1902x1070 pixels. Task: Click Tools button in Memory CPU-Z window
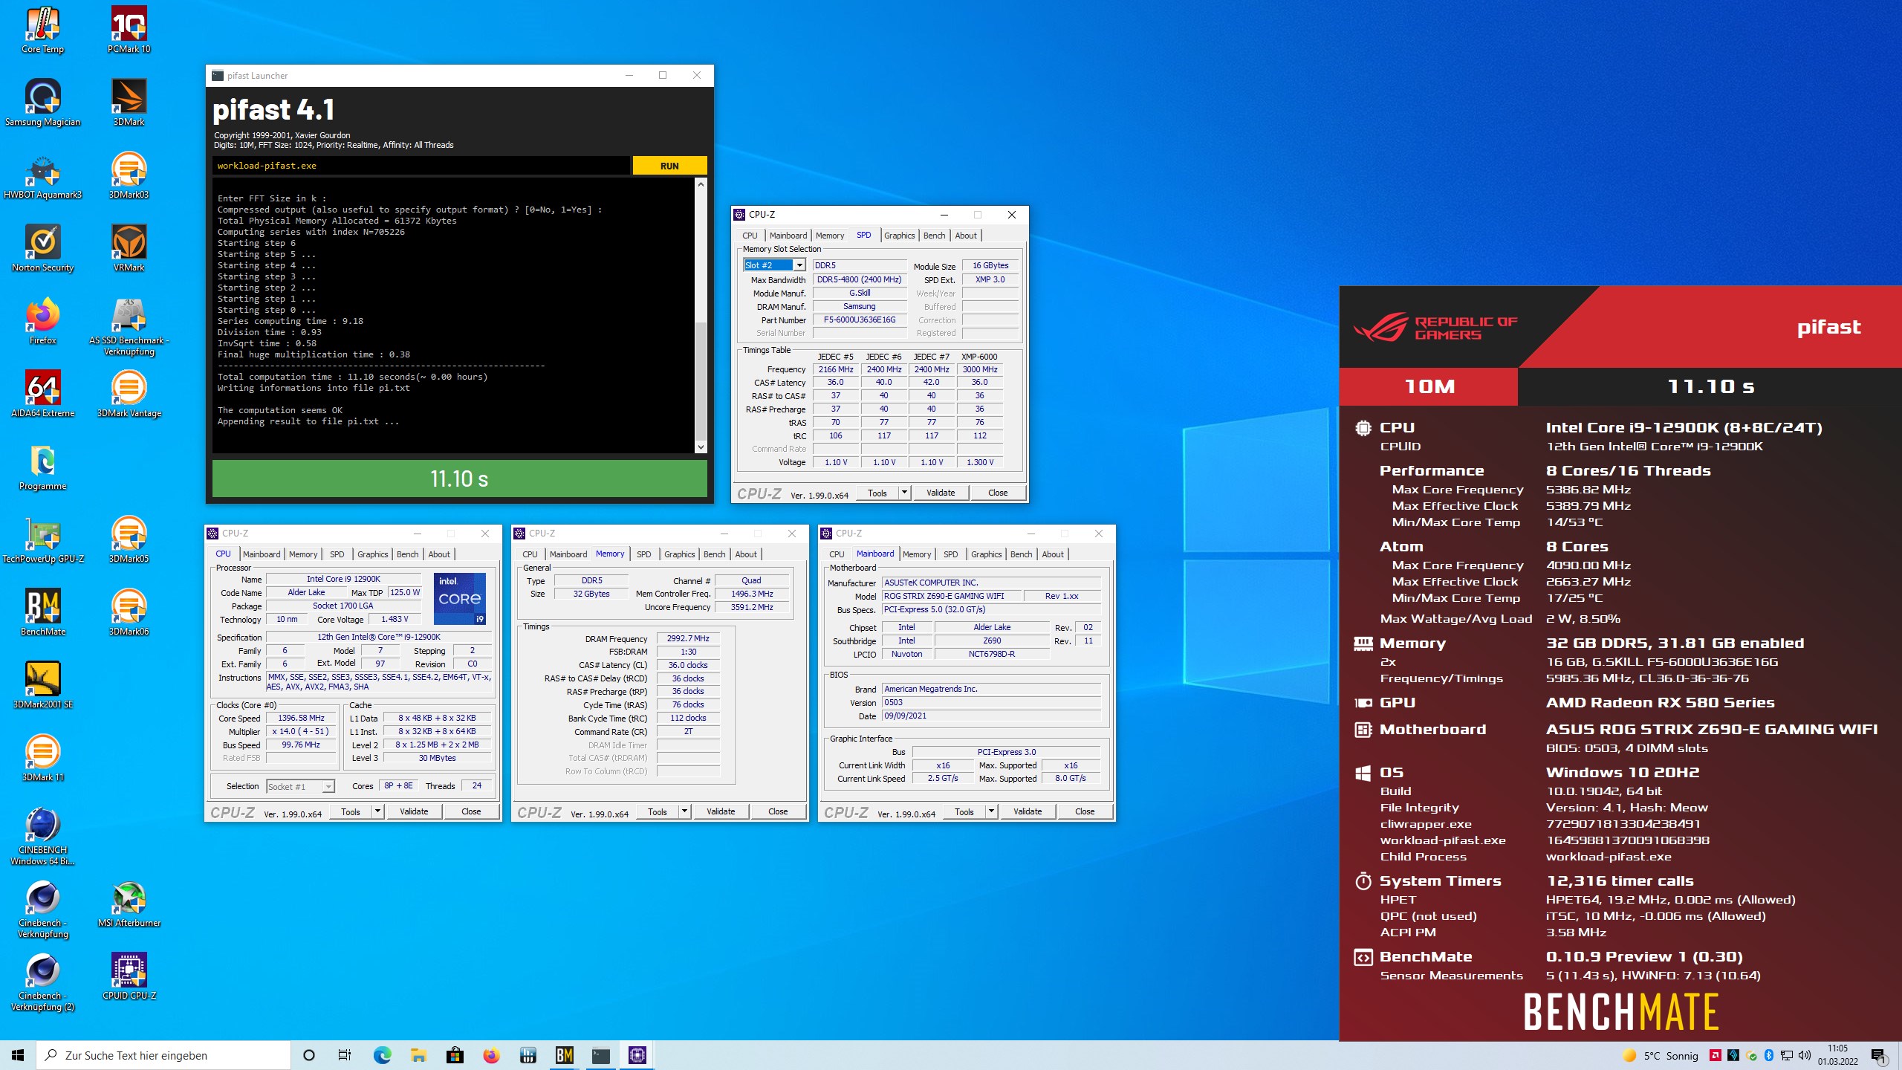tap(658, 811)
